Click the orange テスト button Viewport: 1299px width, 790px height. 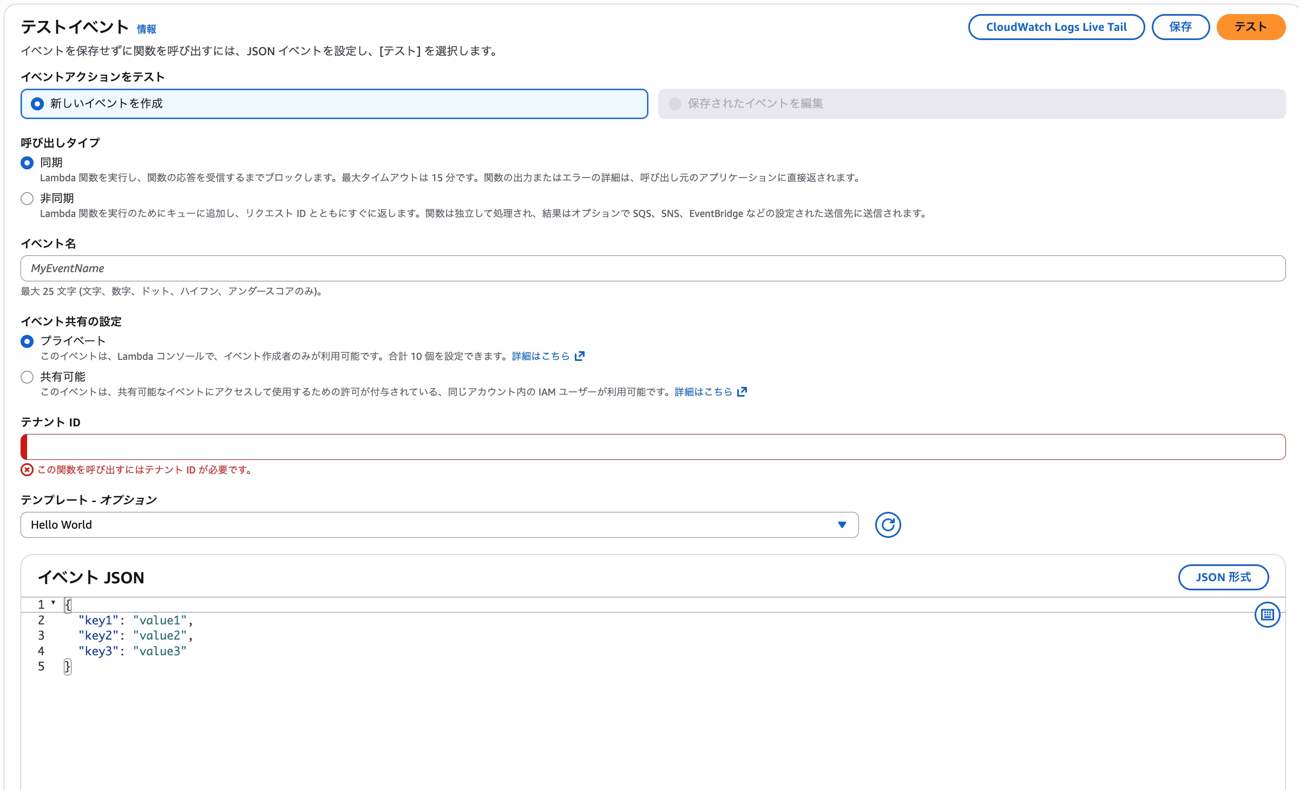1251,27
